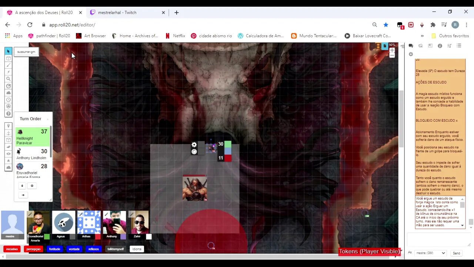
Task: Open the Collections list tab
Action: pos(459,46)
